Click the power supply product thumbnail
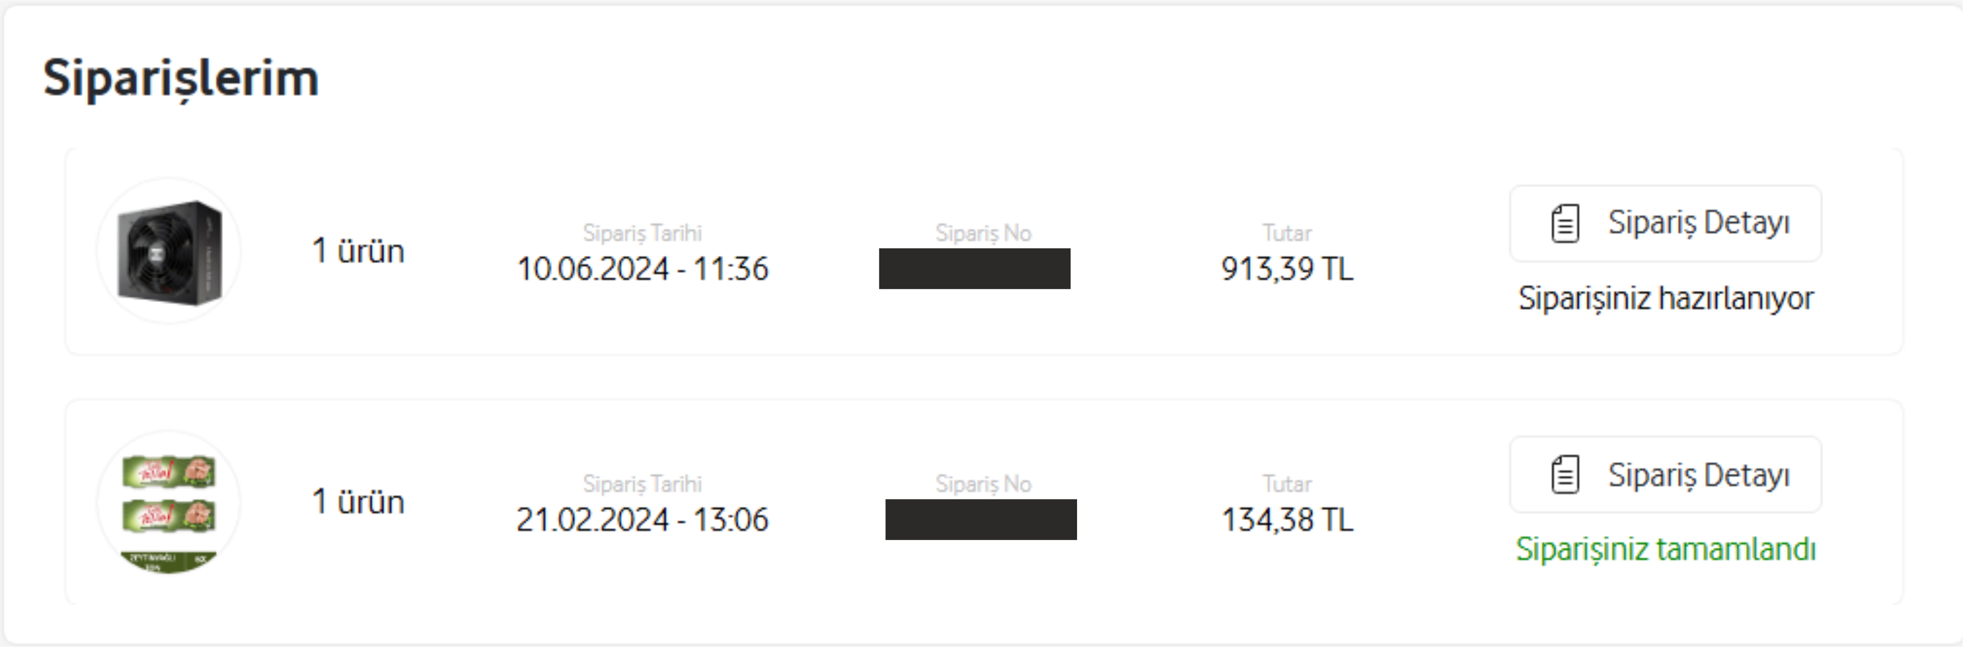1963x647 pixels. (169, 251)
